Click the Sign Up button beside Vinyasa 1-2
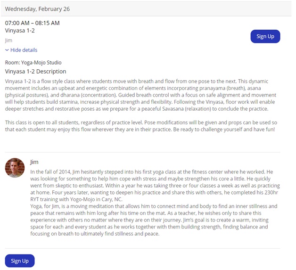Viewport: 296px width, 270px height. (x=265, y=36)
